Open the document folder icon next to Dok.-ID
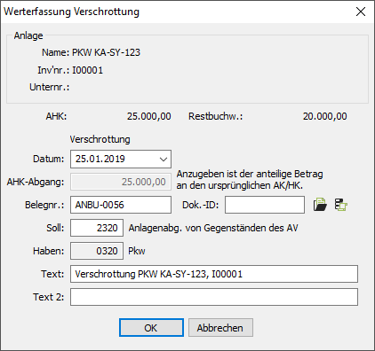This screenshot has width=375, height=351. pos(320,205)
